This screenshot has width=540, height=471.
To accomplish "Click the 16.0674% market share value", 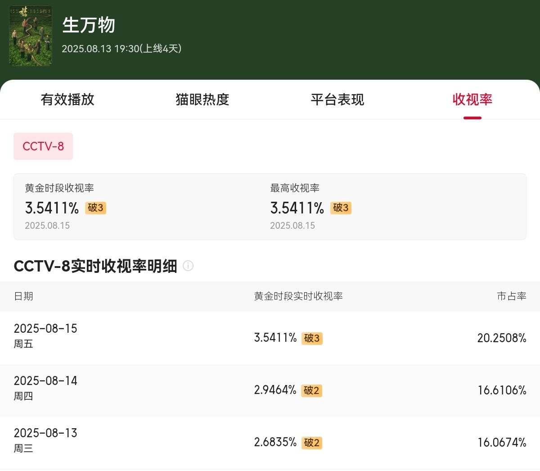I will point(502,443).
